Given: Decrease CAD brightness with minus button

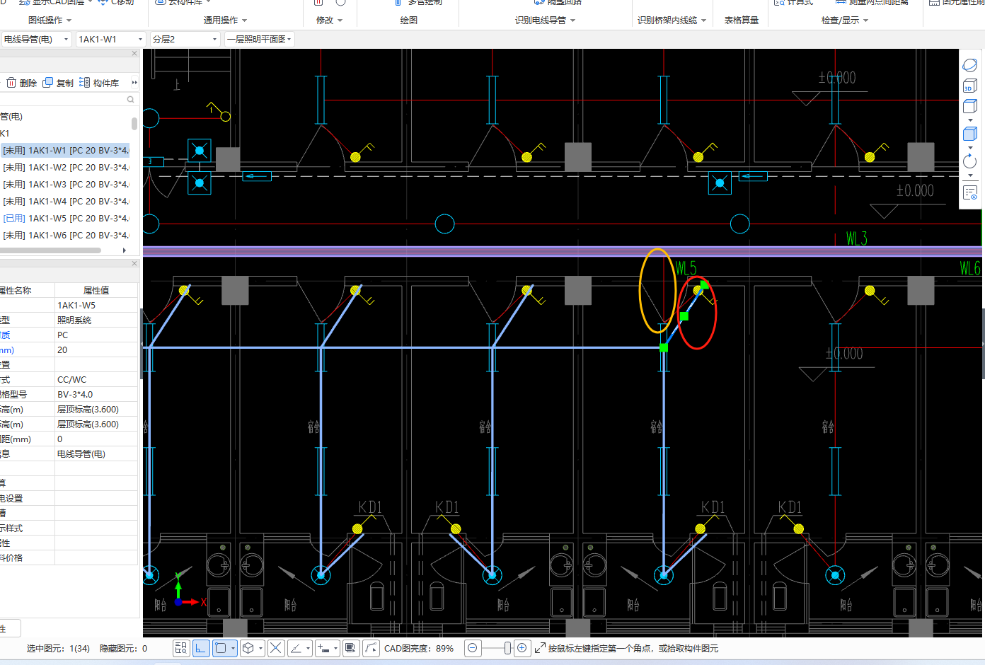Looking at the screenshot, I should pos(473,648).
